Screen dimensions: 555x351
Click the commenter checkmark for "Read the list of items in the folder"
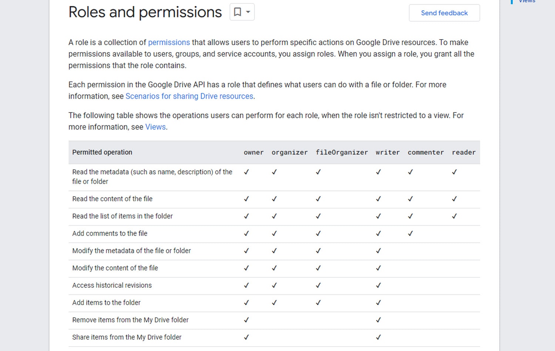click(x=410, y=216)
